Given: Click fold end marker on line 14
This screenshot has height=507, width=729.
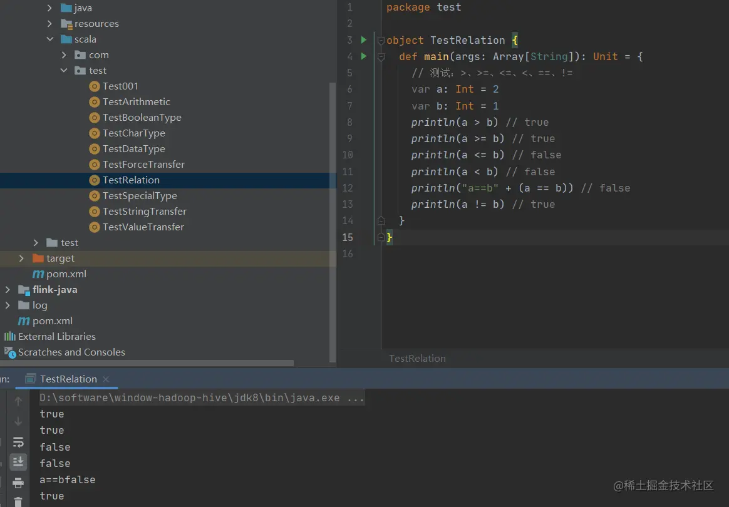Looking at the screenshot, I should 381,221.
